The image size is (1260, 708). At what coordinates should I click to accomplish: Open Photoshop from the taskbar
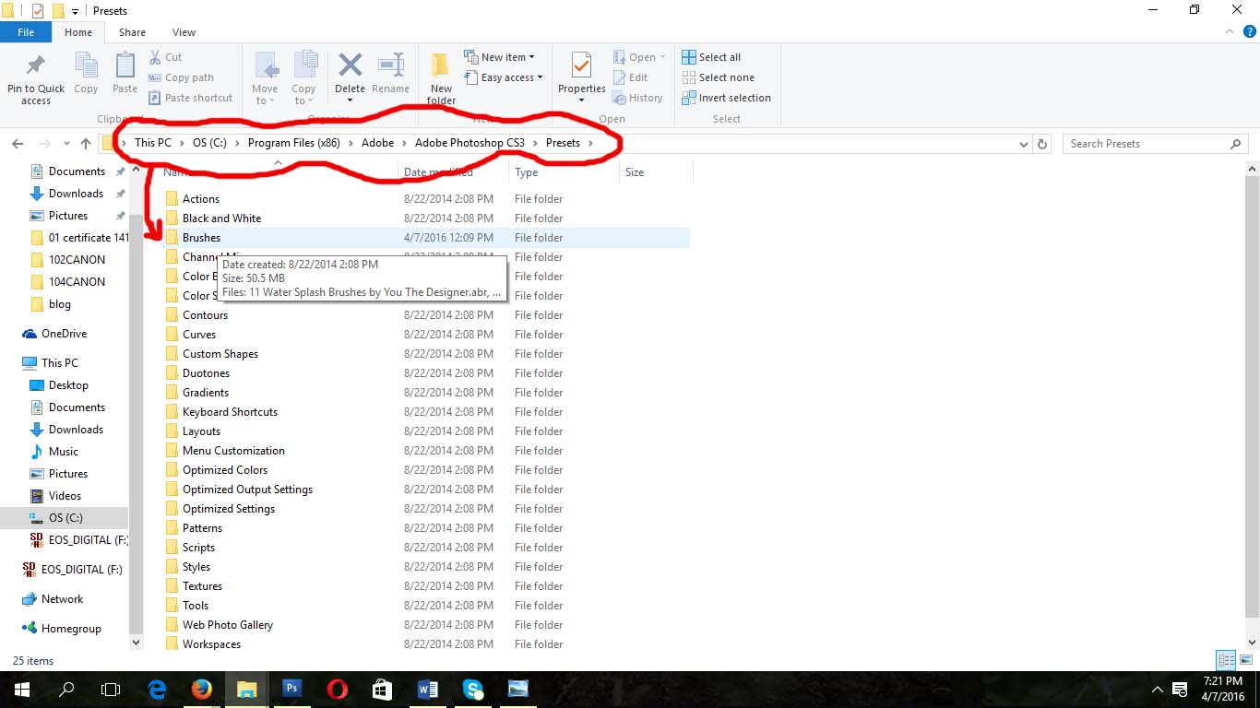(291, 689)
